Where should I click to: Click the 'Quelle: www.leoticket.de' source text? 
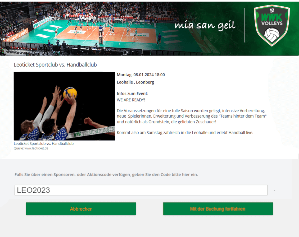(31, 148)
